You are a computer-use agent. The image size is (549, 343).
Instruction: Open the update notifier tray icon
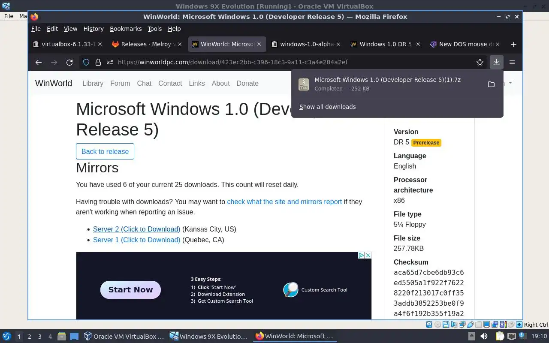tap(522, 336)
